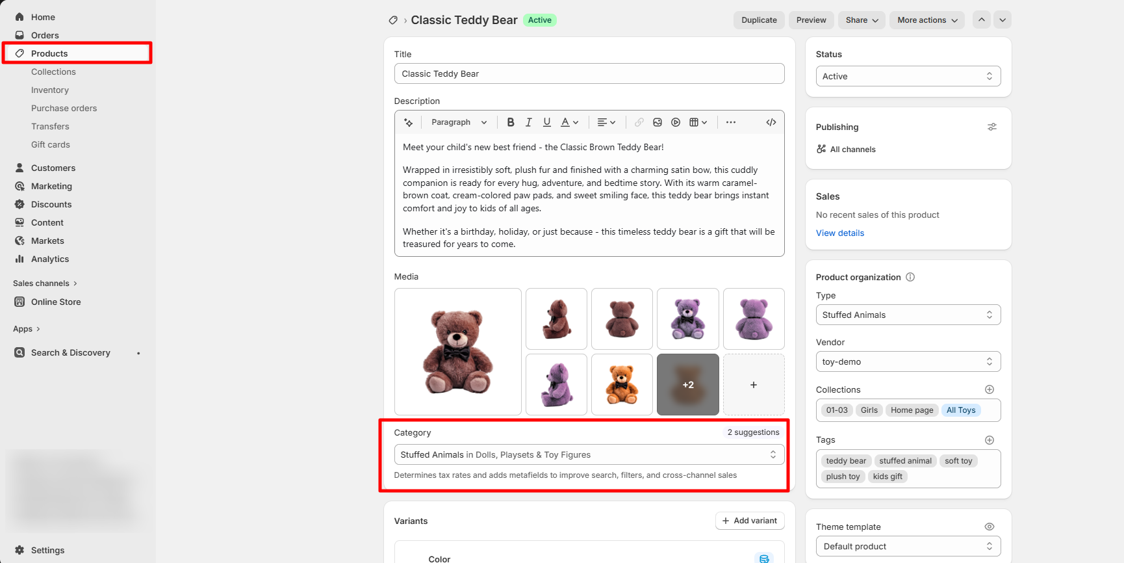Click the teddy bear tag chip
The image size is (1124, 563).
846,461
